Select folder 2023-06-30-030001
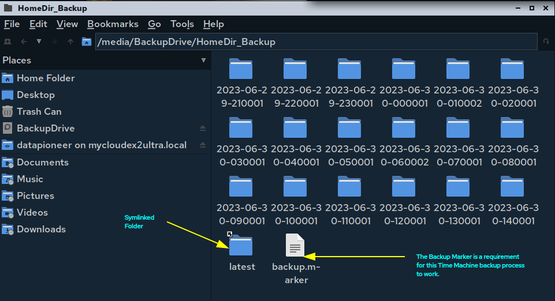 (241, 142)
